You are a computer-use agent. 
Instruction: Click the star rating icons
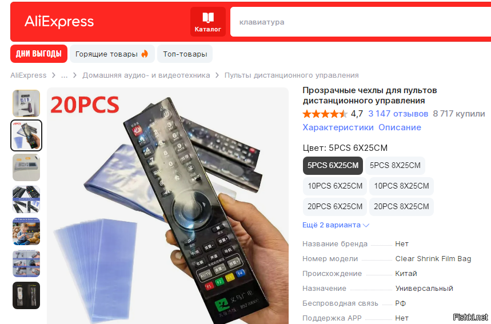coord(325,114)
